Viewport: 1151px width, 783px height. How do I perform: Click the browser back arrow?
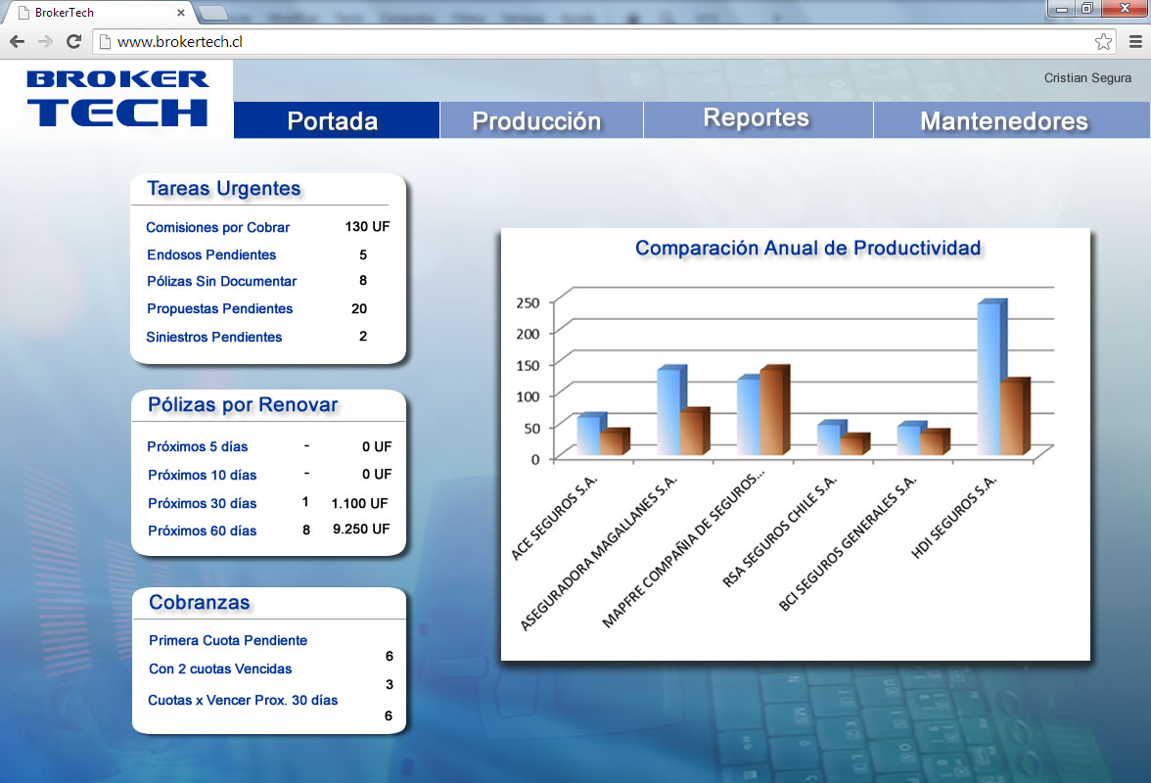point(17,42)
